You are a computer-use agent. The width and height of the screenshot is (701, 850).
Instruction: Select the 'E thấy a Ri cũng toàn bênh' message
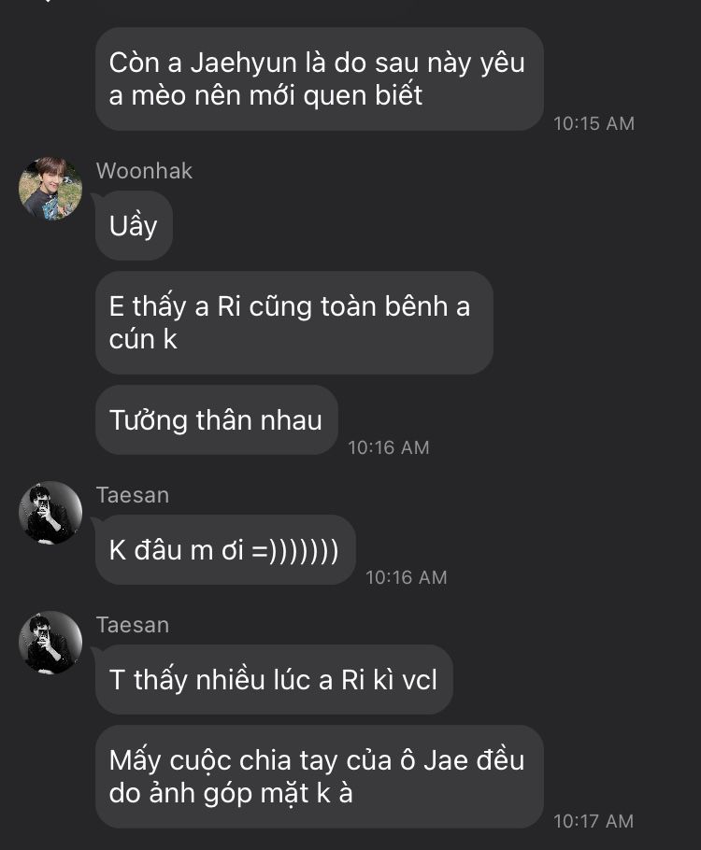pos(294,322)
